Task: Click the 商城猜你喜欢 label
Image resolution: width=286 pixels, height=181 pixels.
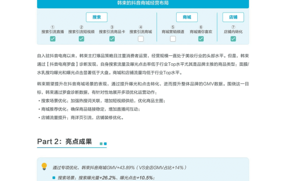Action: [x=201, y=32]
